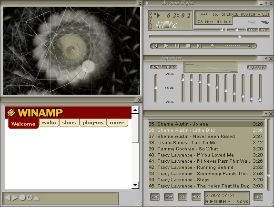The image size is (274, 207).
Task: Select track 38 Leann Rimes - Talk To Me
Action: (x=206, y=143)
